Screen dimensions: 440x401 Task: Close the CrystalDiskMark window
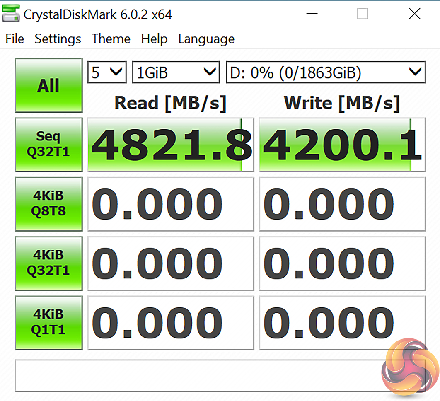coord(414,14)
